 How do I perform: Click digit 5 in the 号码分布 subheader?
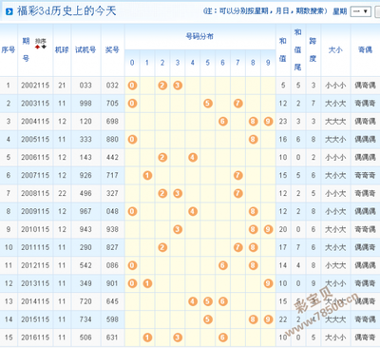pos(208,63)
